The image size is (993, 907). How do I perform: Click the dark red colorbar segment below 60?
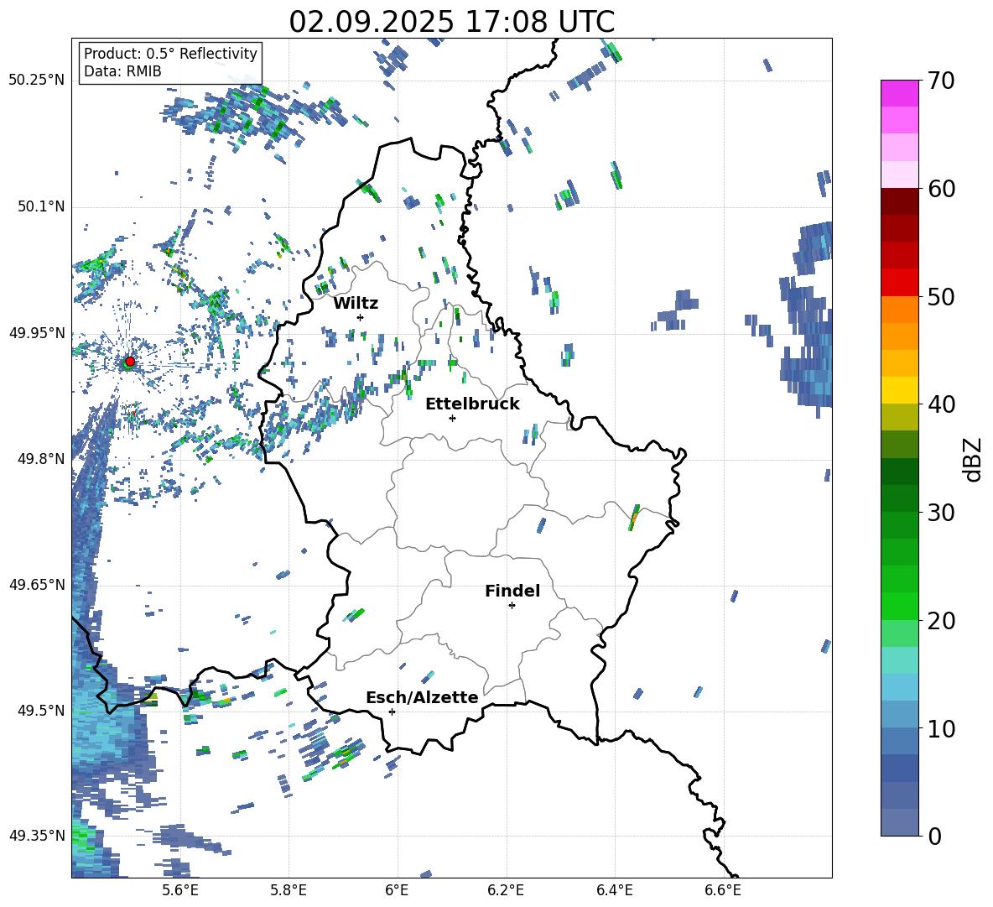click(899, 201)
